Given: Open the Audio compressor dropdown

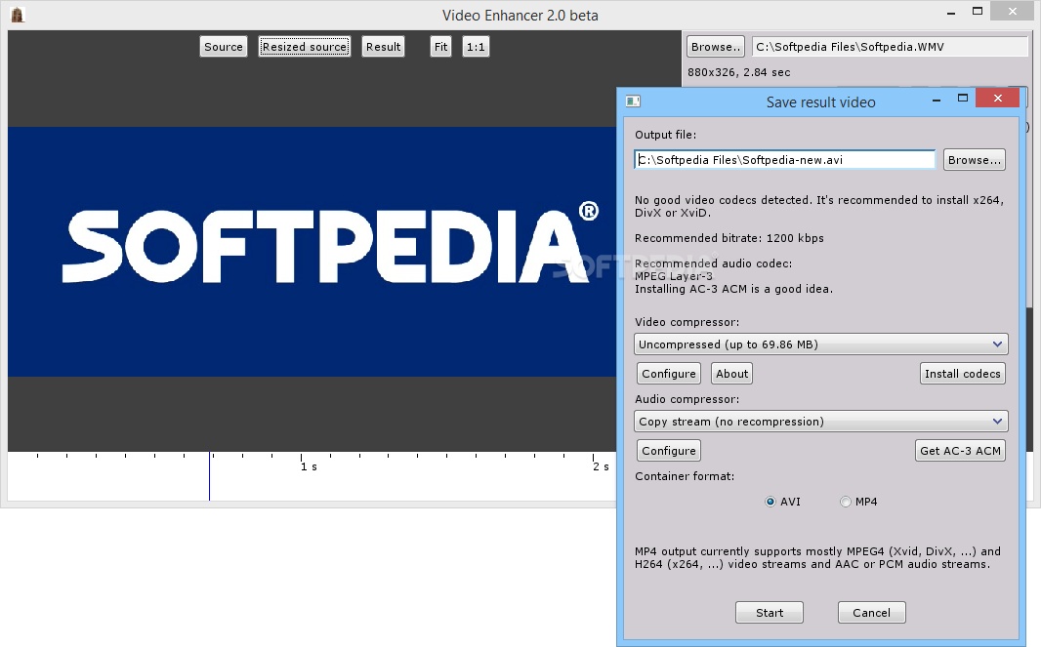Looking at the screenshot, I should (821, 421).
